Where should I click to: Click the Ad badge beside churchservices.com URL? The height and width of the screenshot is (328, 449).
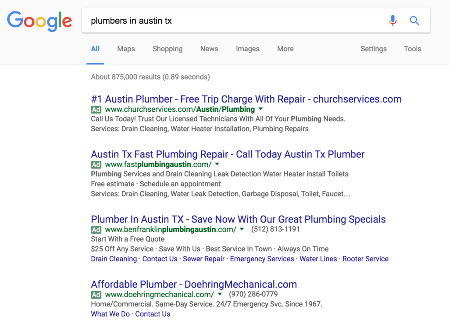coord(96,110)
